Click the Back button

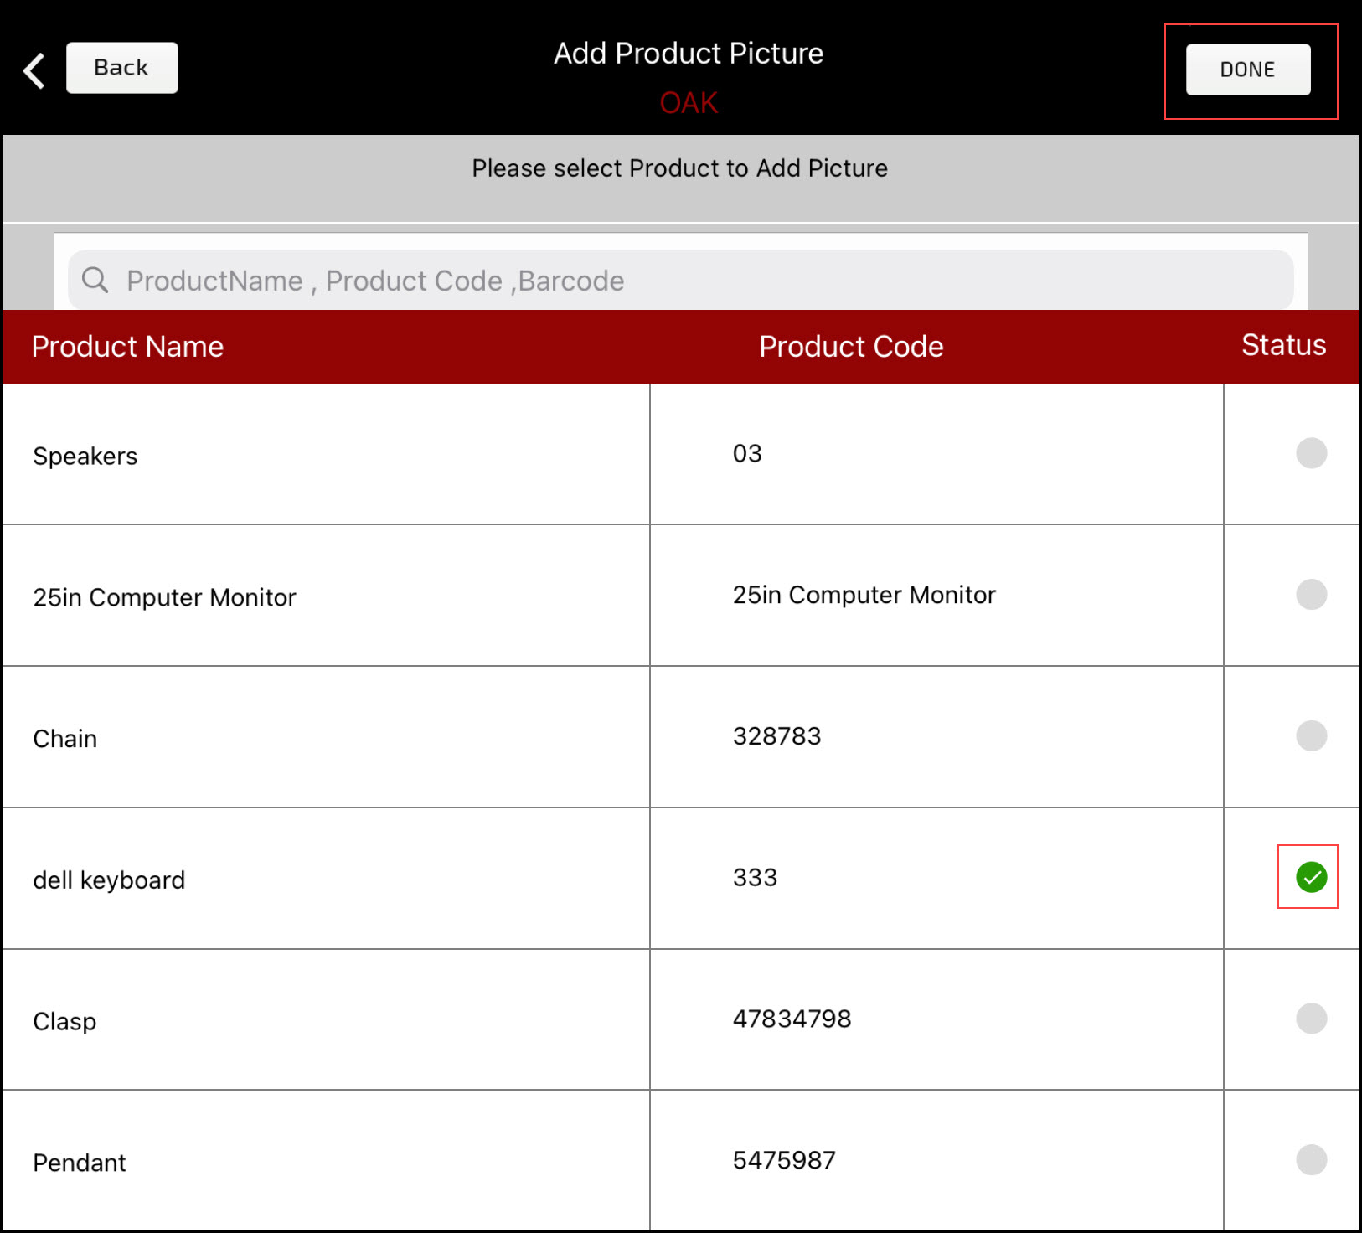point(122,68)
